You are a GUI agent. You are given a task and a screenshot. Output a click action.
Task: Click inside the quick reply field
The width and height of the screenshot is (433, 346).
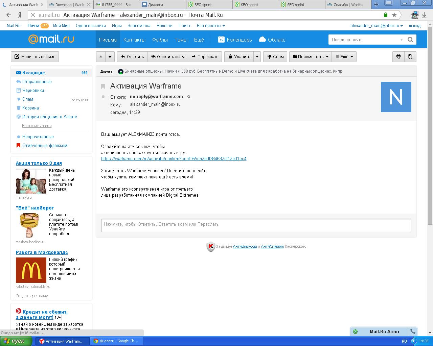tap(256, 225)
